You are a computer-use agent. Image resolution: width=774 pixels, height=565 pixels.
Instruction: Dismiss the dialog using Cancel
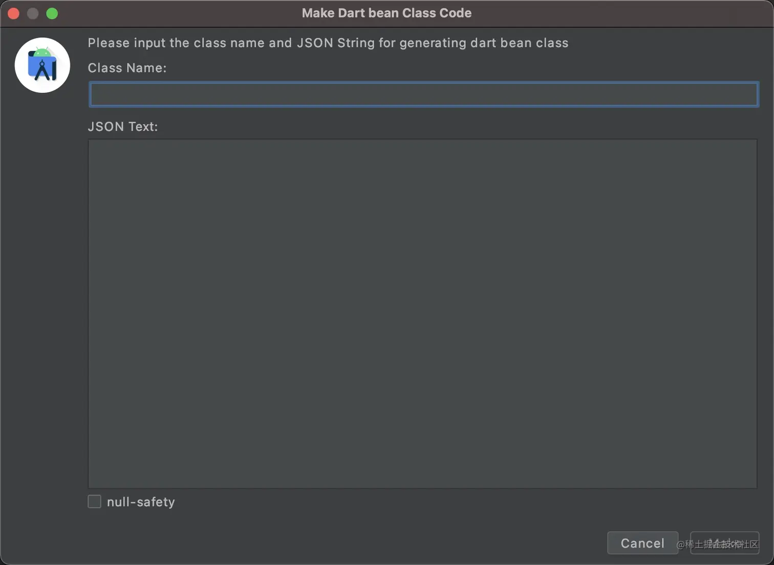(x=642, y=543)
